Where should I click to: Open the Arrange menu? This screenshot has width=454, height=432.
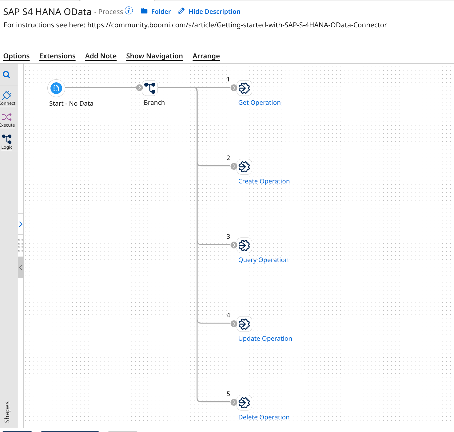pos(206,56)
